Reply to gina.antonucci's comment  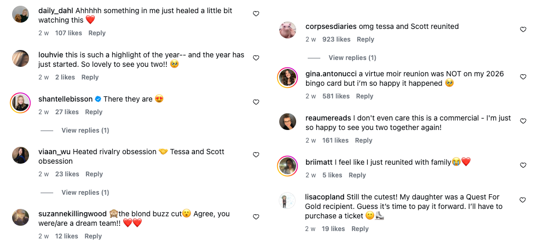[x=365, y=96]
